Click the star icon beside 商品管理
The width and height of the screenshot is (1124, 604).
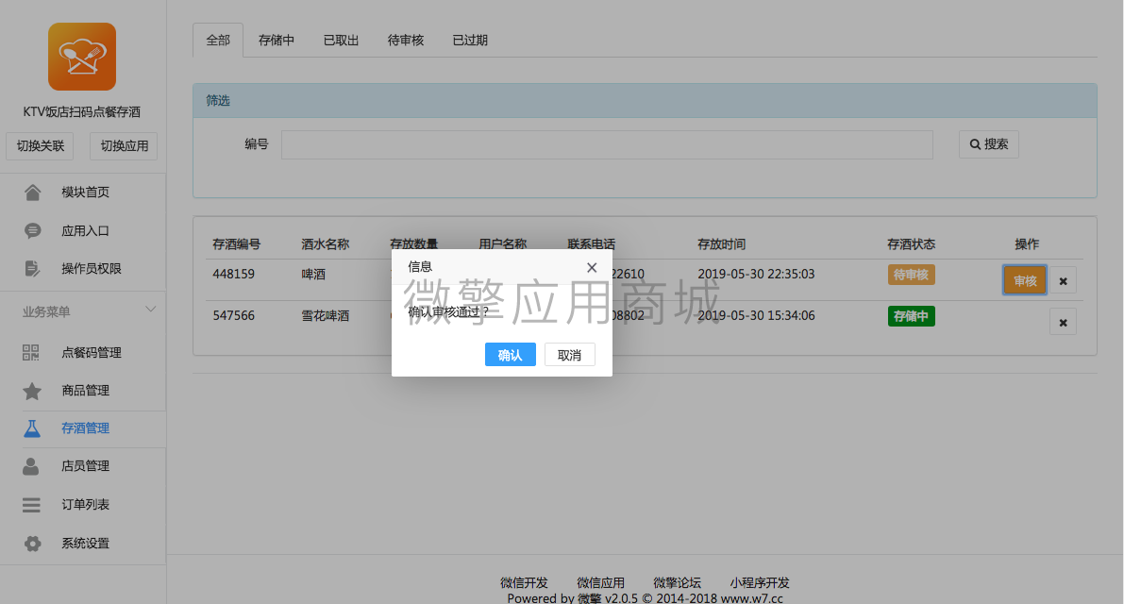click(x=31, y=391)
